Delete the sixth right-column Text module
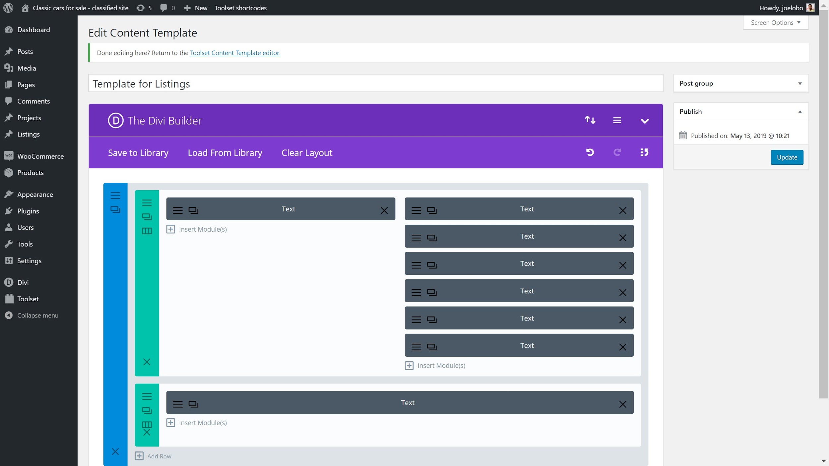Viewport: 829px width, 466px height. click(622, 347)
